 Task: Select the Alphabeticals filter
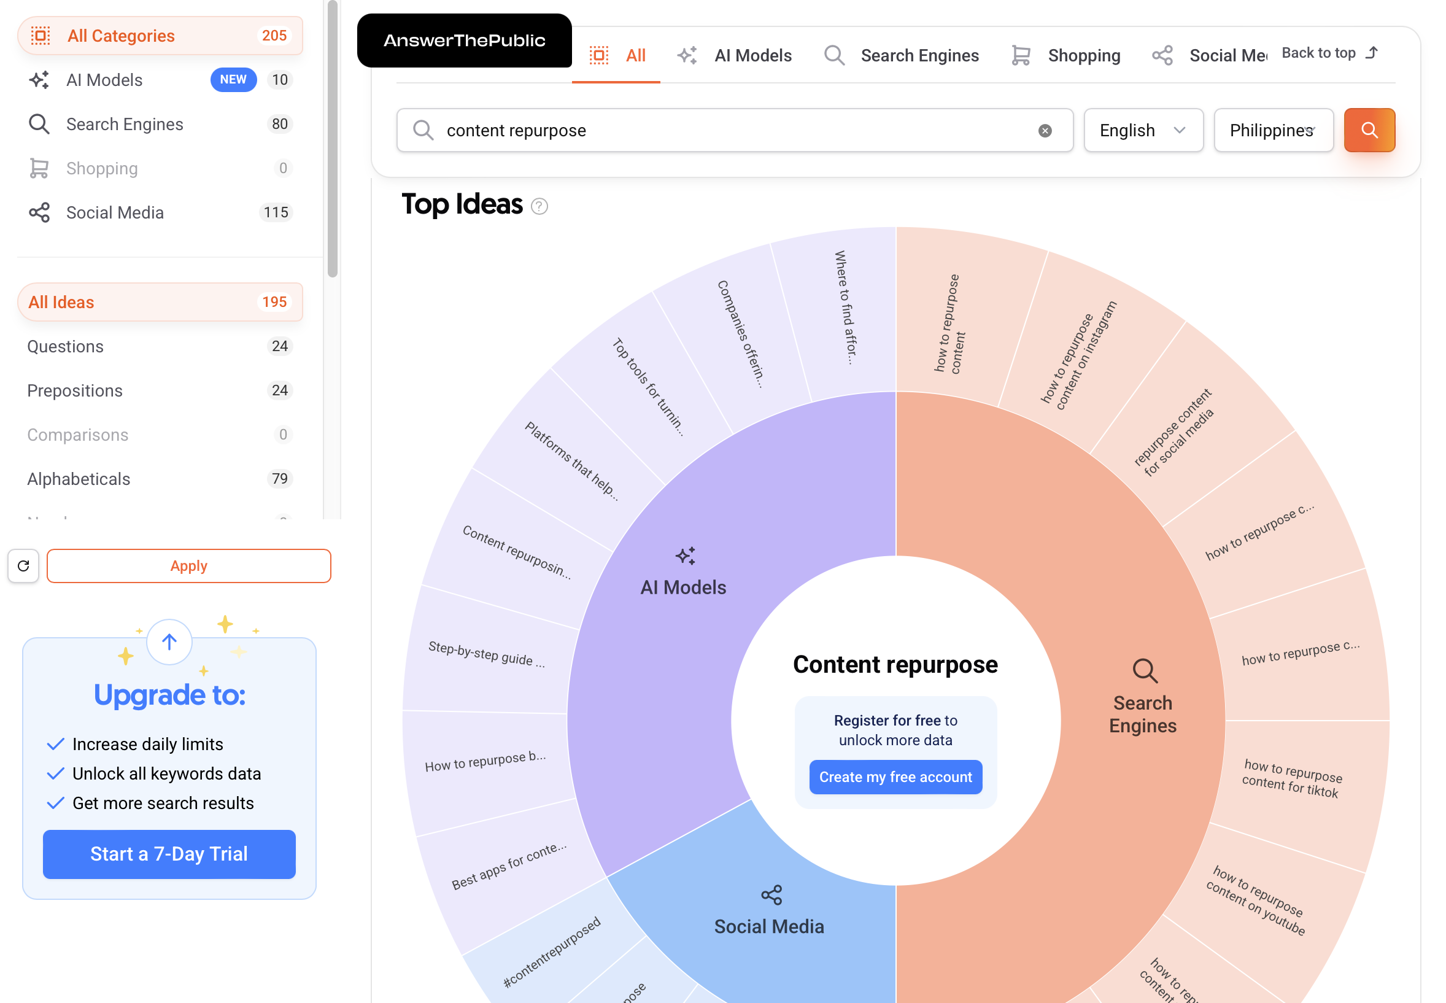pyautogui.click(x=160, y=479)
